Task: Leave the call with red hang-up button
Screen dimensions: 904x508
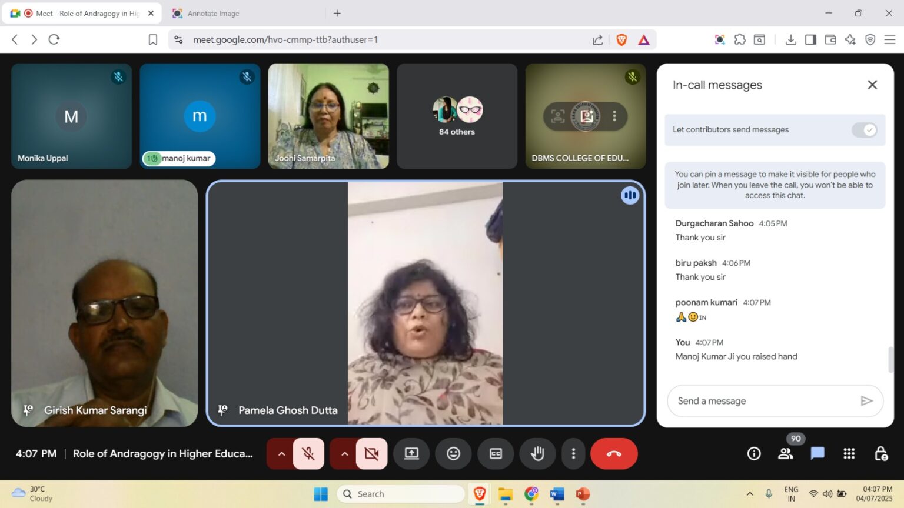Action: 614,454
